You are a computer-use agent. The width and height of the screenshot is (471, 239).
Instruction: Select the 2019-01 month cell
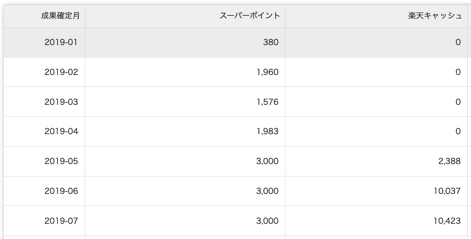[61, 42]
